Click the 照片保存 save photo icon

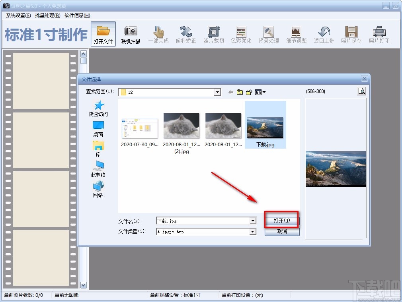[x=351, y=34]
